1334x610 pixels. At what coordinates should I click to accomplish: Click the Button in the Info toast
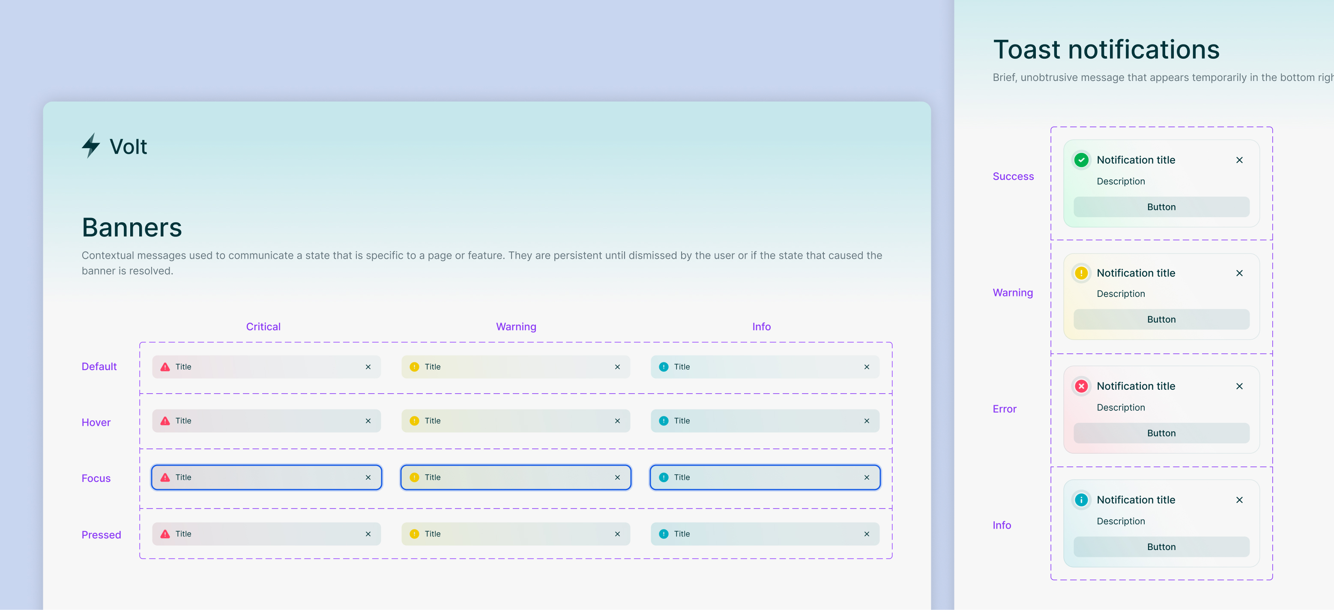[1161, 547]
